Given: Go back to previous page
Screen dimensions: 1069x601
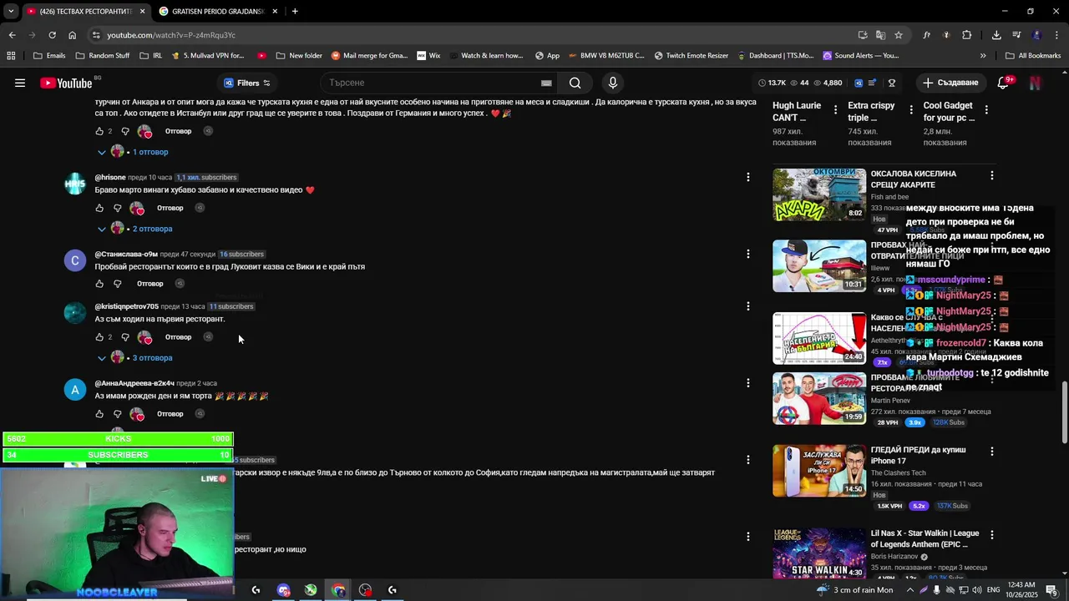Looking at the screenshot, I should [12, 35].
